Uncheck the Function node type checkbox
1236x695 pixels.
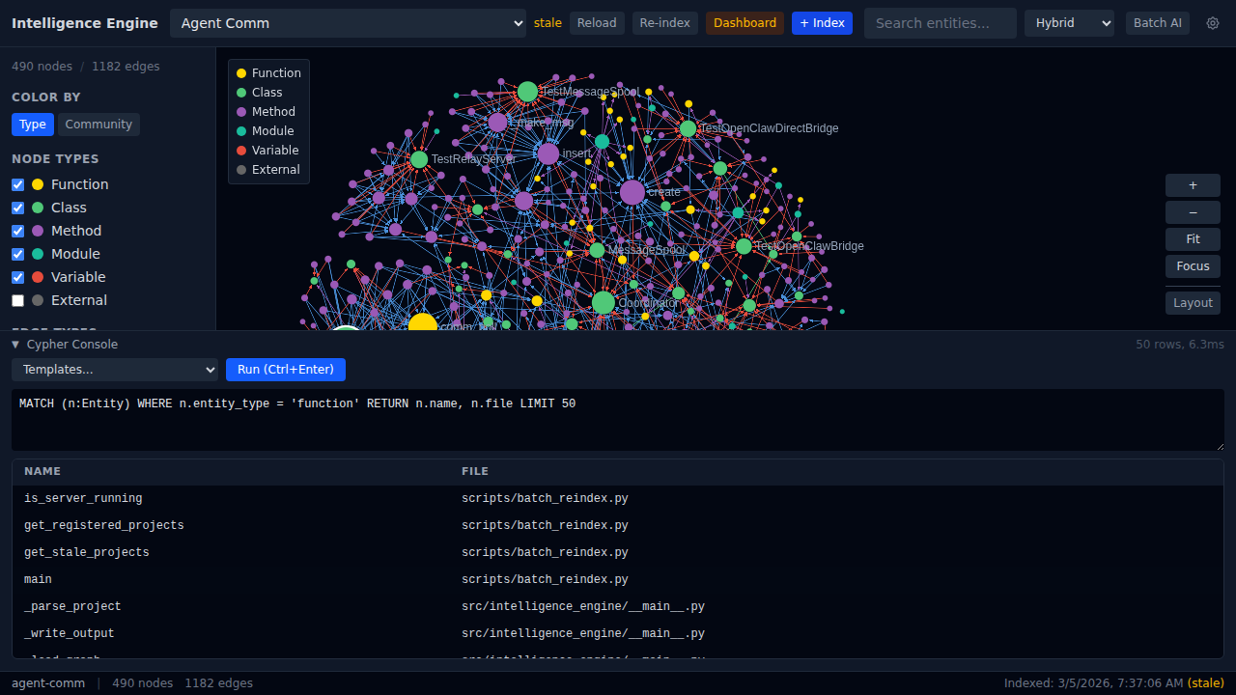click(x=17, y=184)
